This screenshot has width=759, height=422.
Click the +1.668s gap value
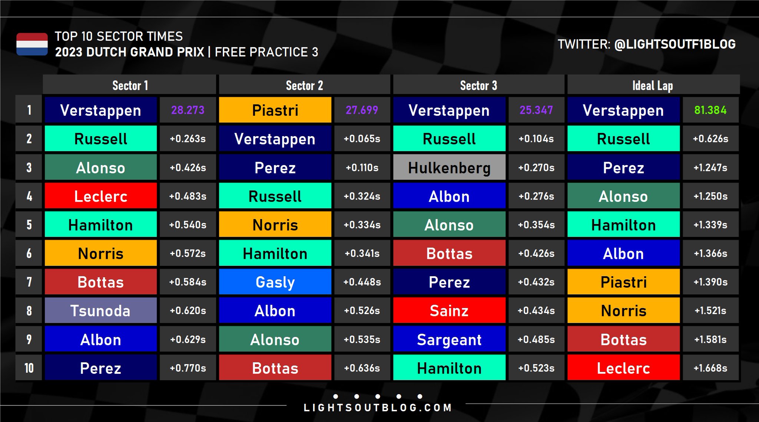pos(710,368)
